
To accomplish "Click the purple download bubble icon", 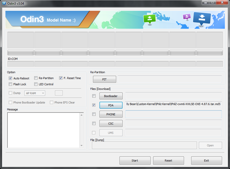I will pos(187,16).
